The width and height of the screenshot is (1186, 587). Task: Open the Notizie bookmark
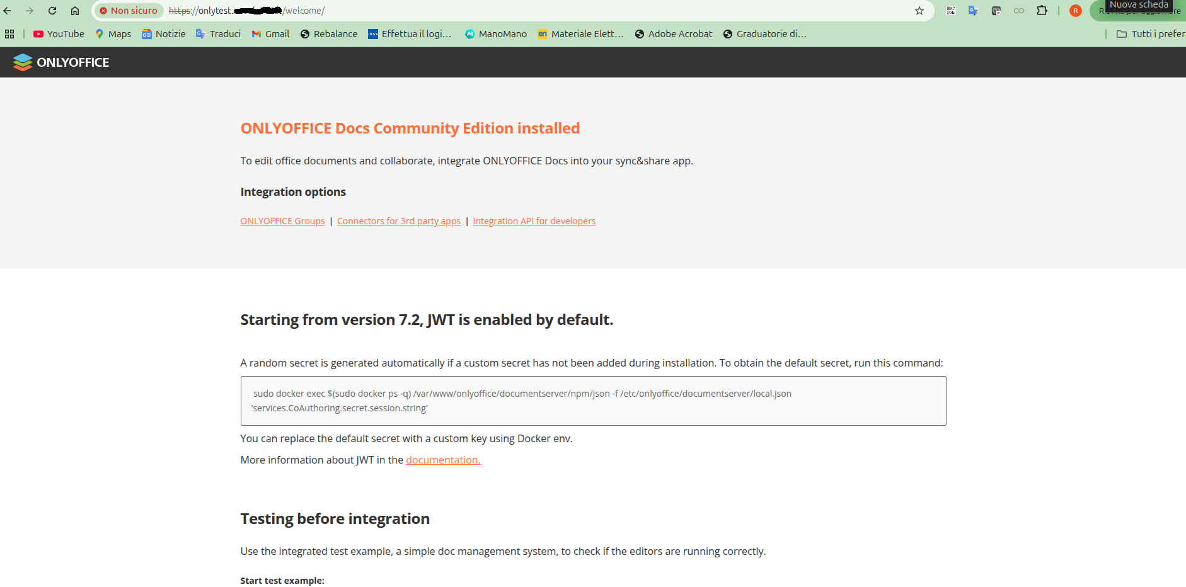tap(164, 34)
